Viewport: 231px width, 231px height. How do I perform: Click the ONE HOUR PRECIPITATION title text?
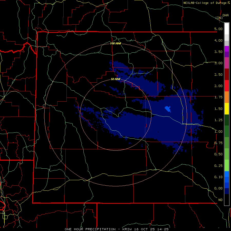tap(90, 229)
